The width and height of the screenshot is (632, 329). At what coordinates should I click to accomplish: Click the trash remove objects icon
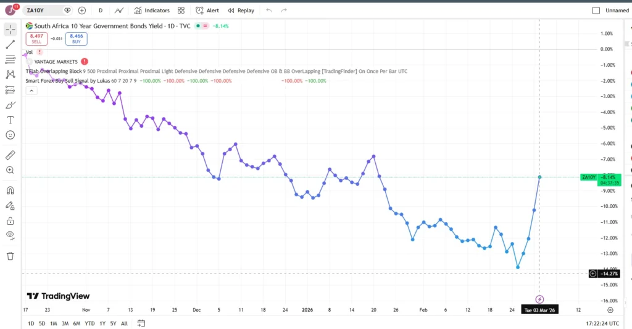pos(10,256)
